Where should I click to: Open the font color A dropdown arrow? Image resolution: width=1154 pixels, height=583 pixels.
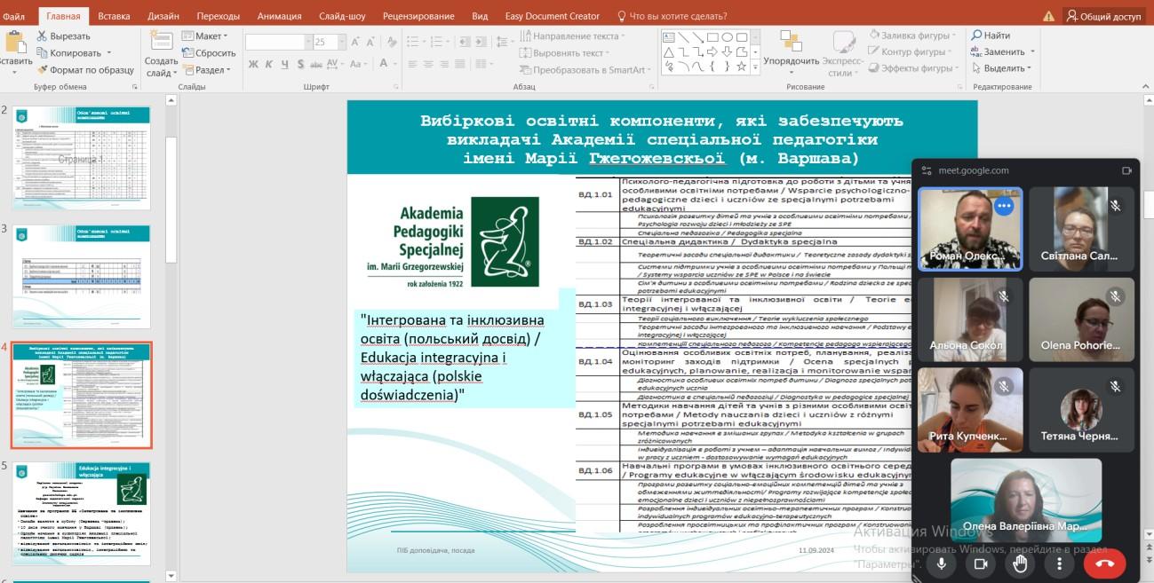pyautogui.click(x=395, y=64)
